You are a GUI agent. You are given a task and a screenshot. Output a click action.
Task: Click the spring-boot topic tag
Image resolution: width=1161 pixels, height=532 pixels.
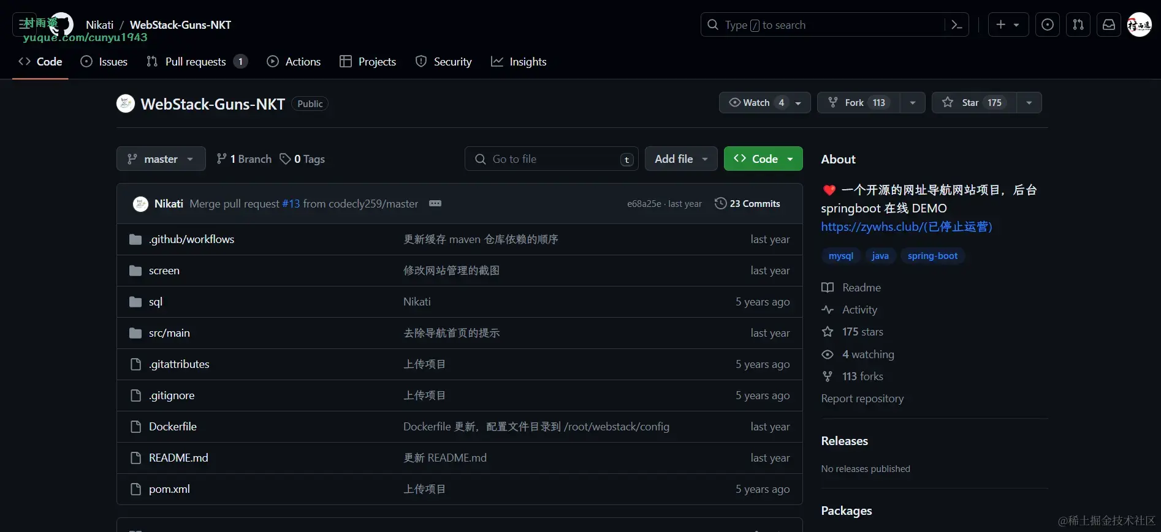pyautogui.click(x=932, y=256)
